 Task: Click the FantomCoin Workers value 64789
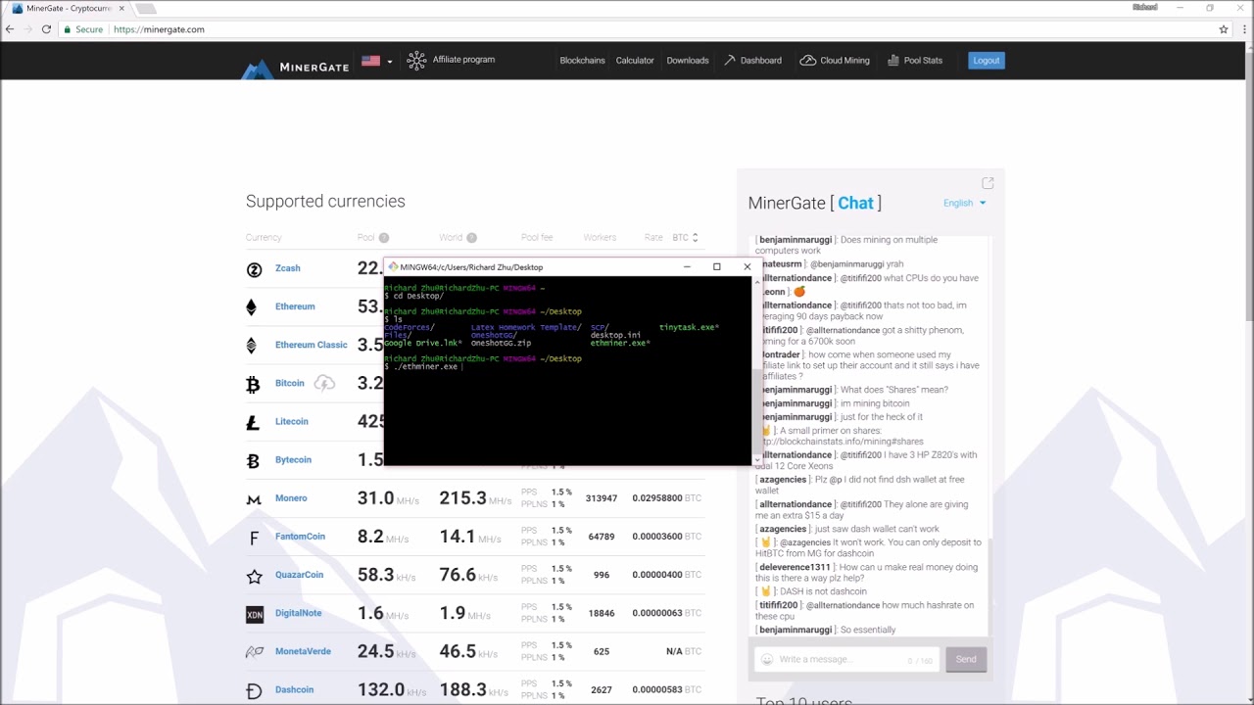point(602,537)
